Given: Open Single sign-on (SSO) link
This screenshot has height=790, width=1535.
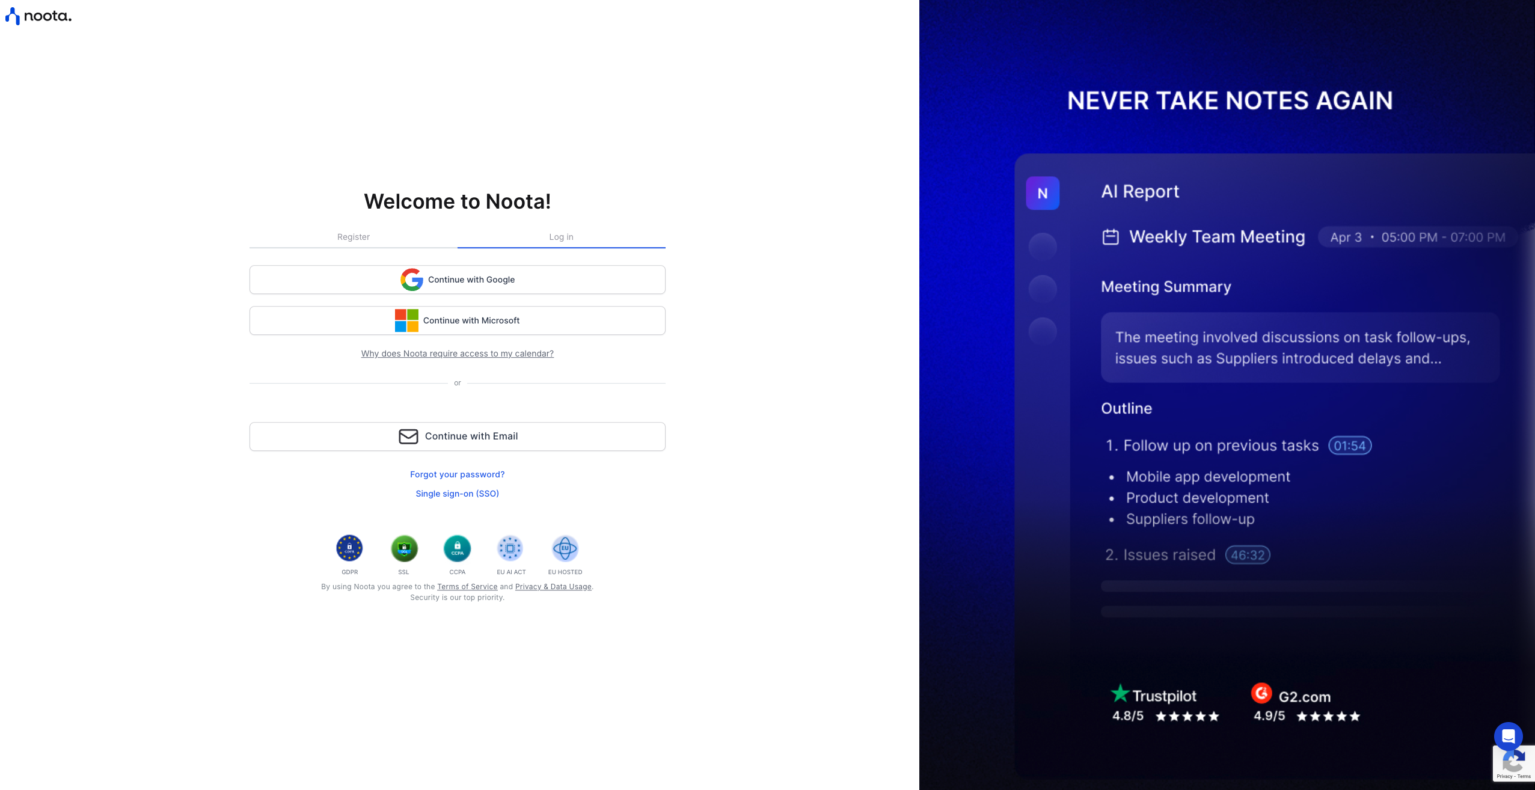Looking at the screenshot, I should (x=458, y=494).
